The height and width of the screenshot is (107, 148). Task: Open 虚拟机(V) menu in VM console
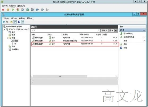21,6
